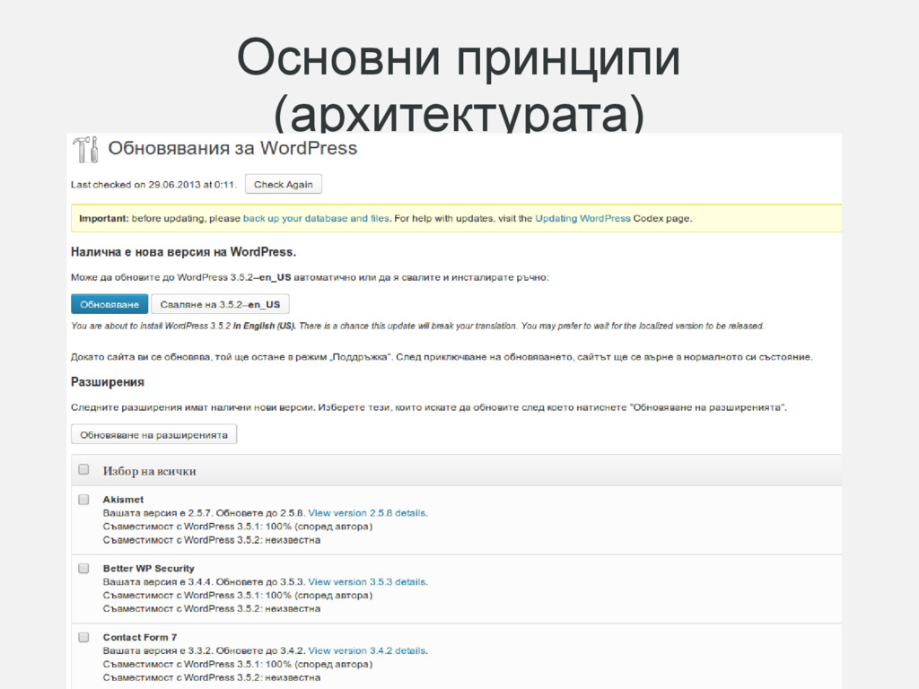Open the Updating WordPress Codex link

[x=582, y=218]
